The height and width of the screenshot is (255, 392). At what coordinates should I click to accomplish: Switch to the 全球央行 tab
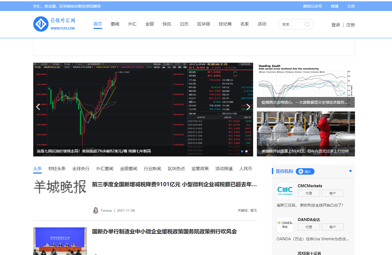(81, 169)
